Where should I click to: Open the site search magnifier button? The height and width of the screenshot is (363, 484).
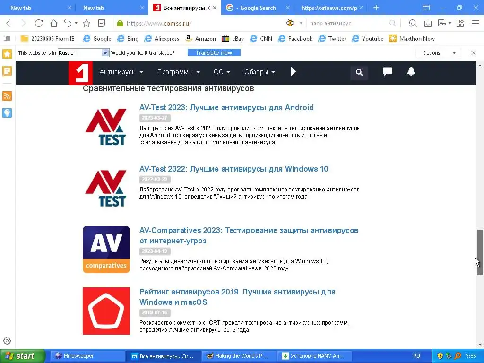pyautogui.click(x=359, y=72)
